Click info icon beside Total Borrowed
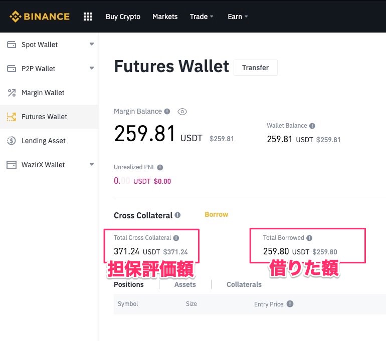Screen dimensions: 386x341 click(x=309, y=238)
